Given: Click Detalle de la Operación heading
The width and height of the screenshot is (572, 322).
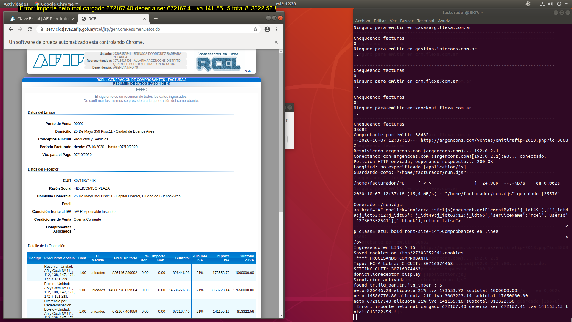Looking at the screenshot, I should tap(46, 246).
